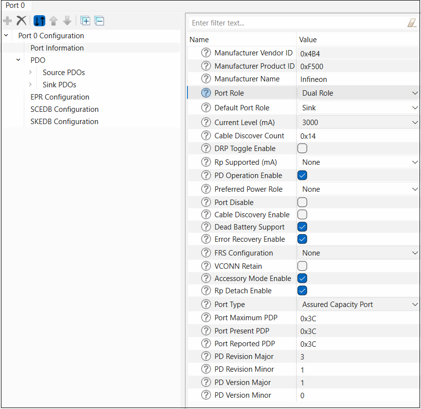The height and width of the screenshot is (409, 421).
Task: Select EPR Configuration in the tree
Action: pos(60,97)
